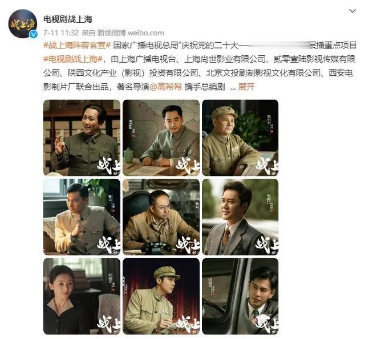
Task: Open photo of man looking from car window
Action: [x=240, y=296]
